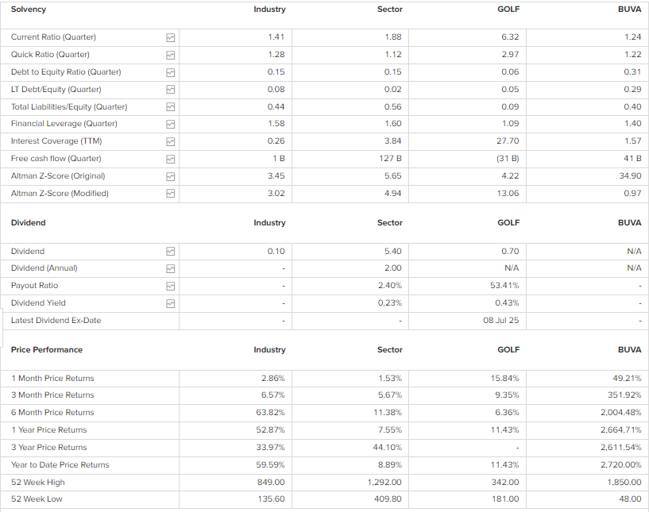Screen dimensions: 649x512
Task: Show Altman Z-Score (Modified) chart icon
Action: click(170, 194)
